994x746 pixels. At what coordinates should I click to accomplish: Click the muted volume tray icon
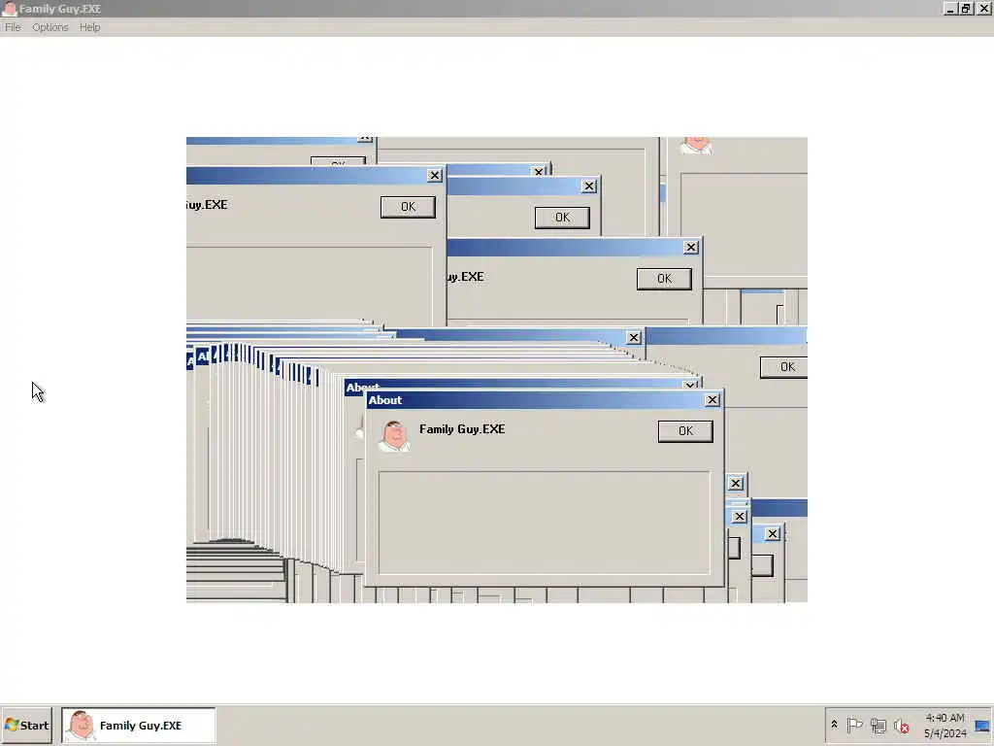902,725
